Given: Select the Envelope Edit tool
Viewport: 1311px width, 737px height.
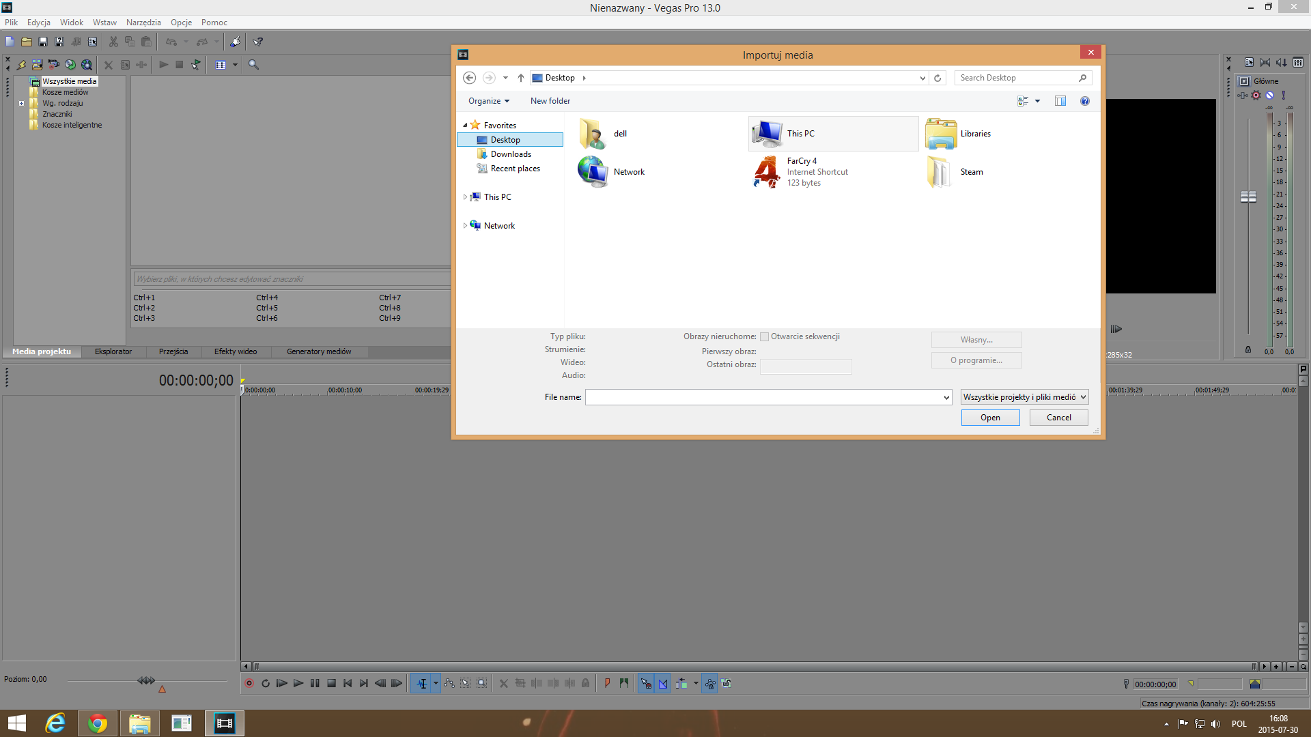Looking at the screenshot, I should click(449, 683).
